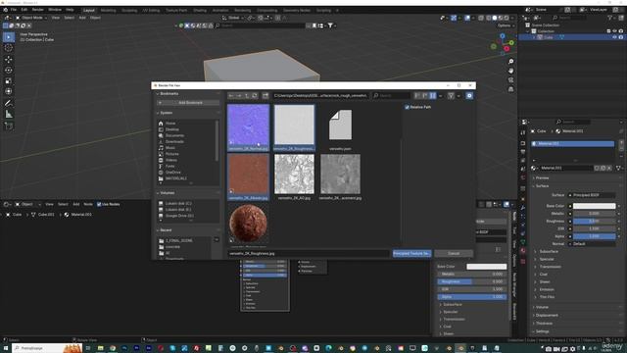This screenshot has width=627, height=353.
Task: Click the viewport pan hand gizmo
Action: click(x=510, y=71)
